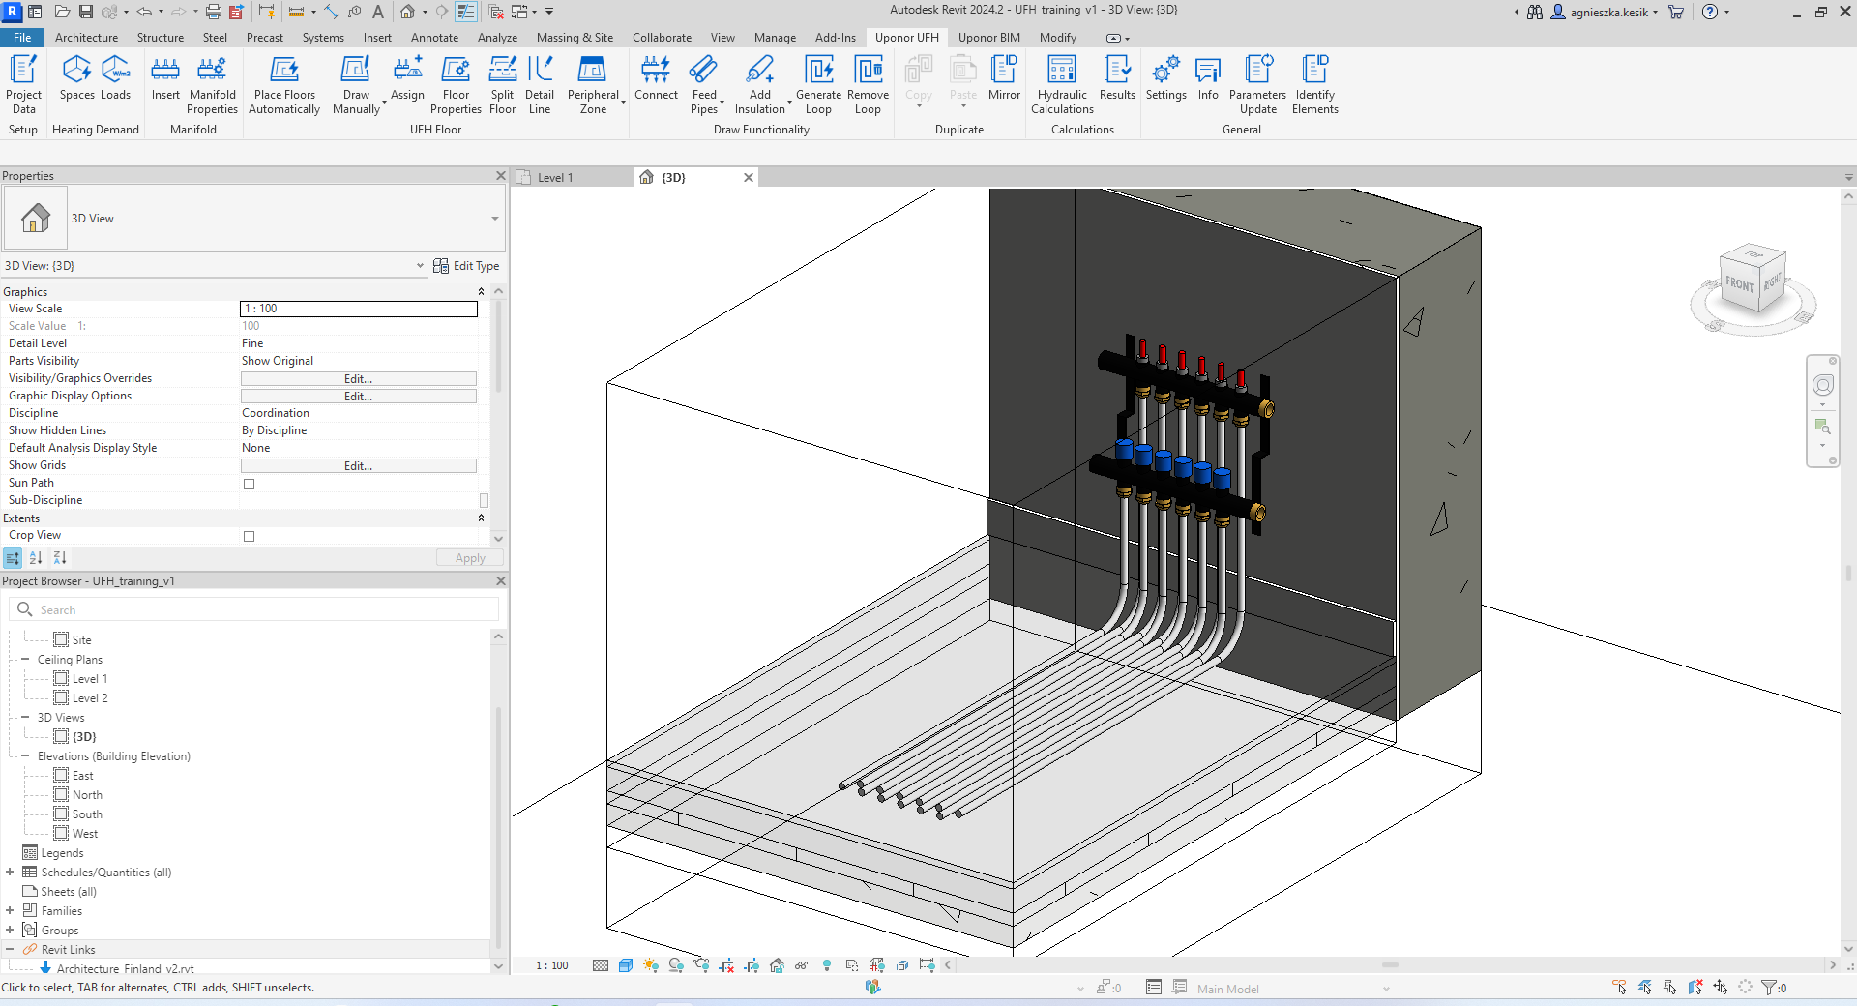Screen dimensions: 1857x1006
Task: Activate the Connect tool
Action: coord(656,77)
